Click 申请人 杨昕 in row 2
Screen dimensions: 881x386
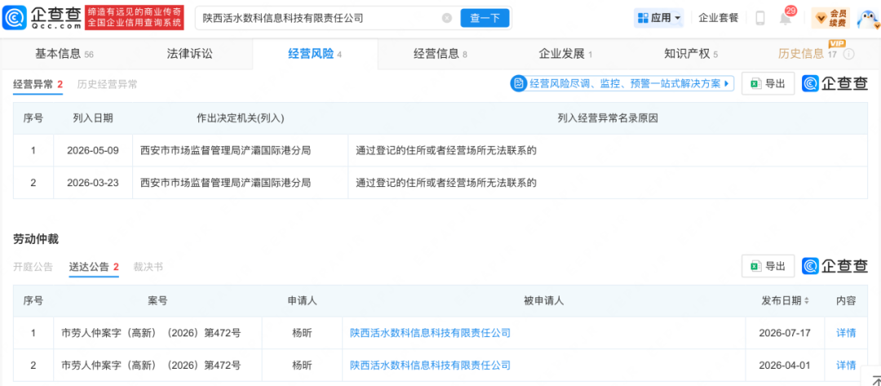[303, 366]
